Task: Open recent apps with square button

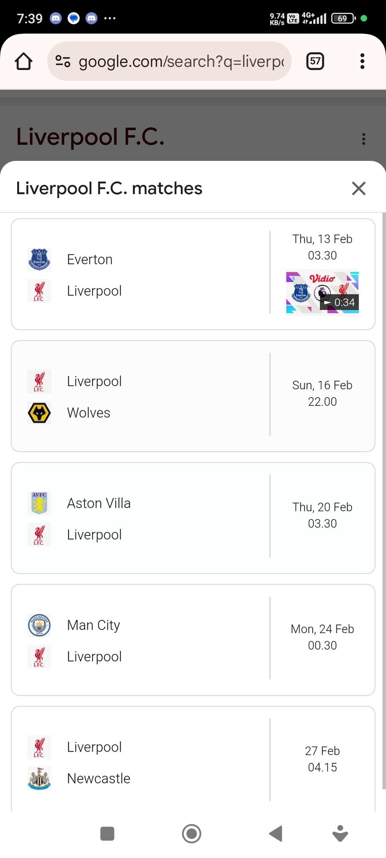Action: click(x=107, y=834)
